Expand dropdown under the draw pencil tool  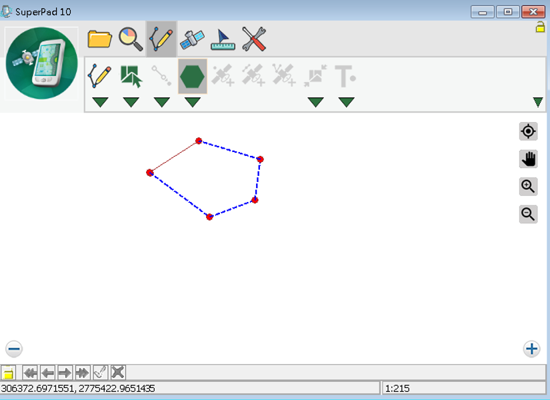click(x=100, y=102)
